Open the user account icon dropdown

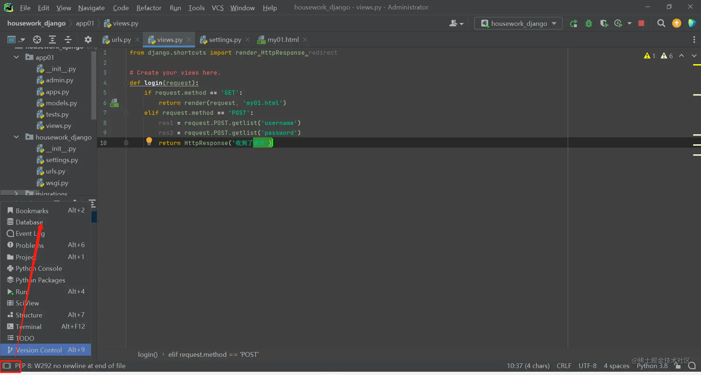click(x=456, y=23)
